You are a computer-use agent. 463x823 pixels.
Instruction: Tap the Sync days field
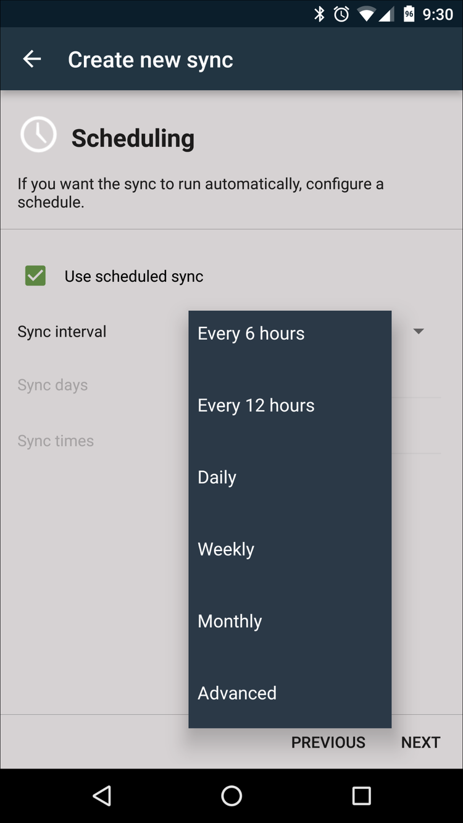pyautogui.click(x=52, y=384)
